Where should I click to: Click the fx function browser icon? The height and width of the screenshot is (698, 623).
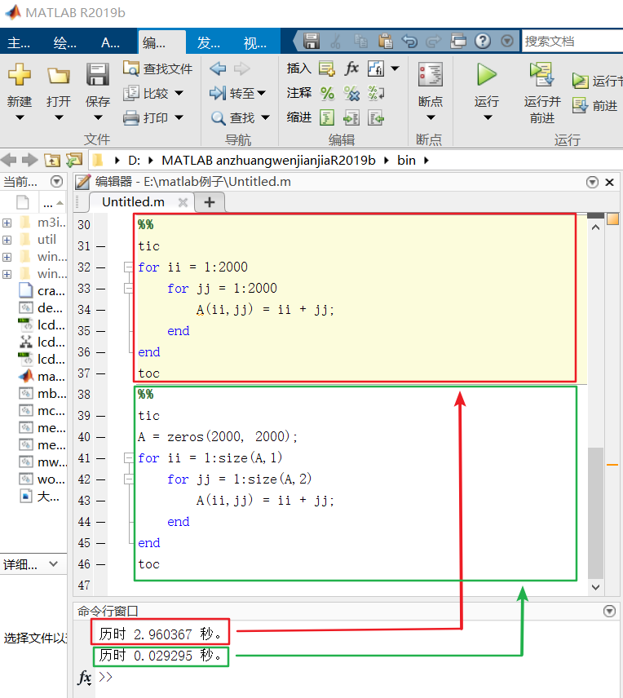tap(85, 677)
